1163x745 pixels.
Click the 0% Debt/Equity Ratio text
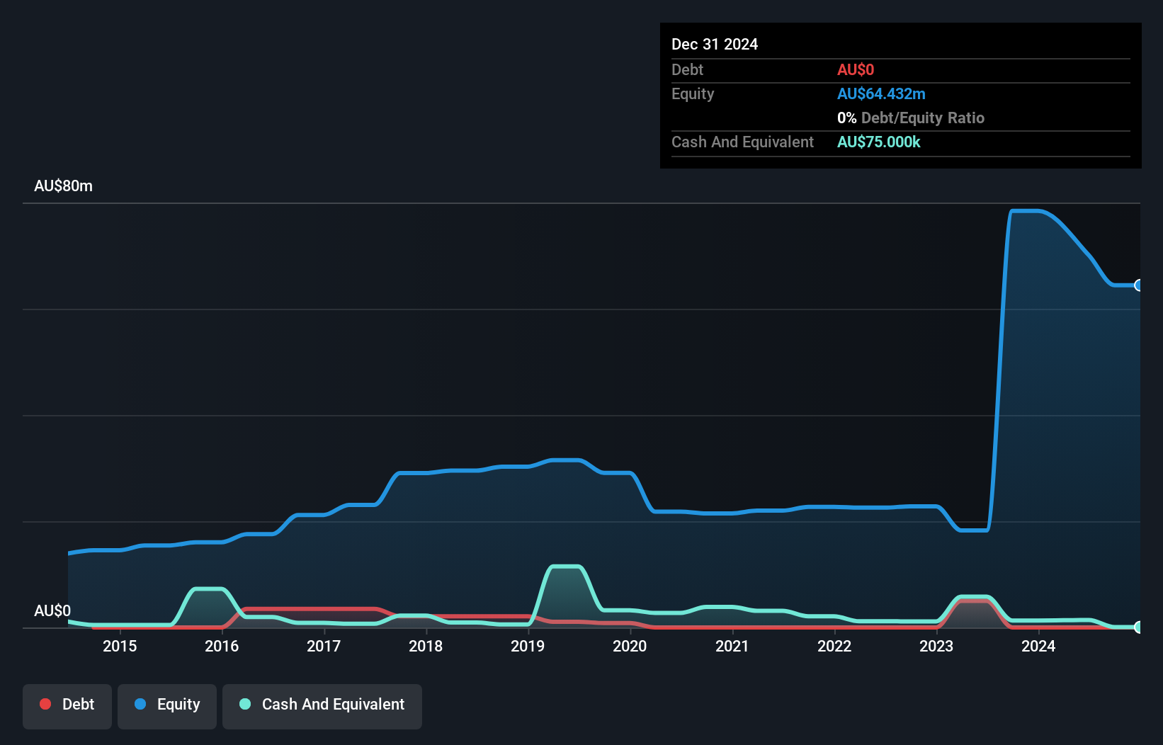(911, 118)
